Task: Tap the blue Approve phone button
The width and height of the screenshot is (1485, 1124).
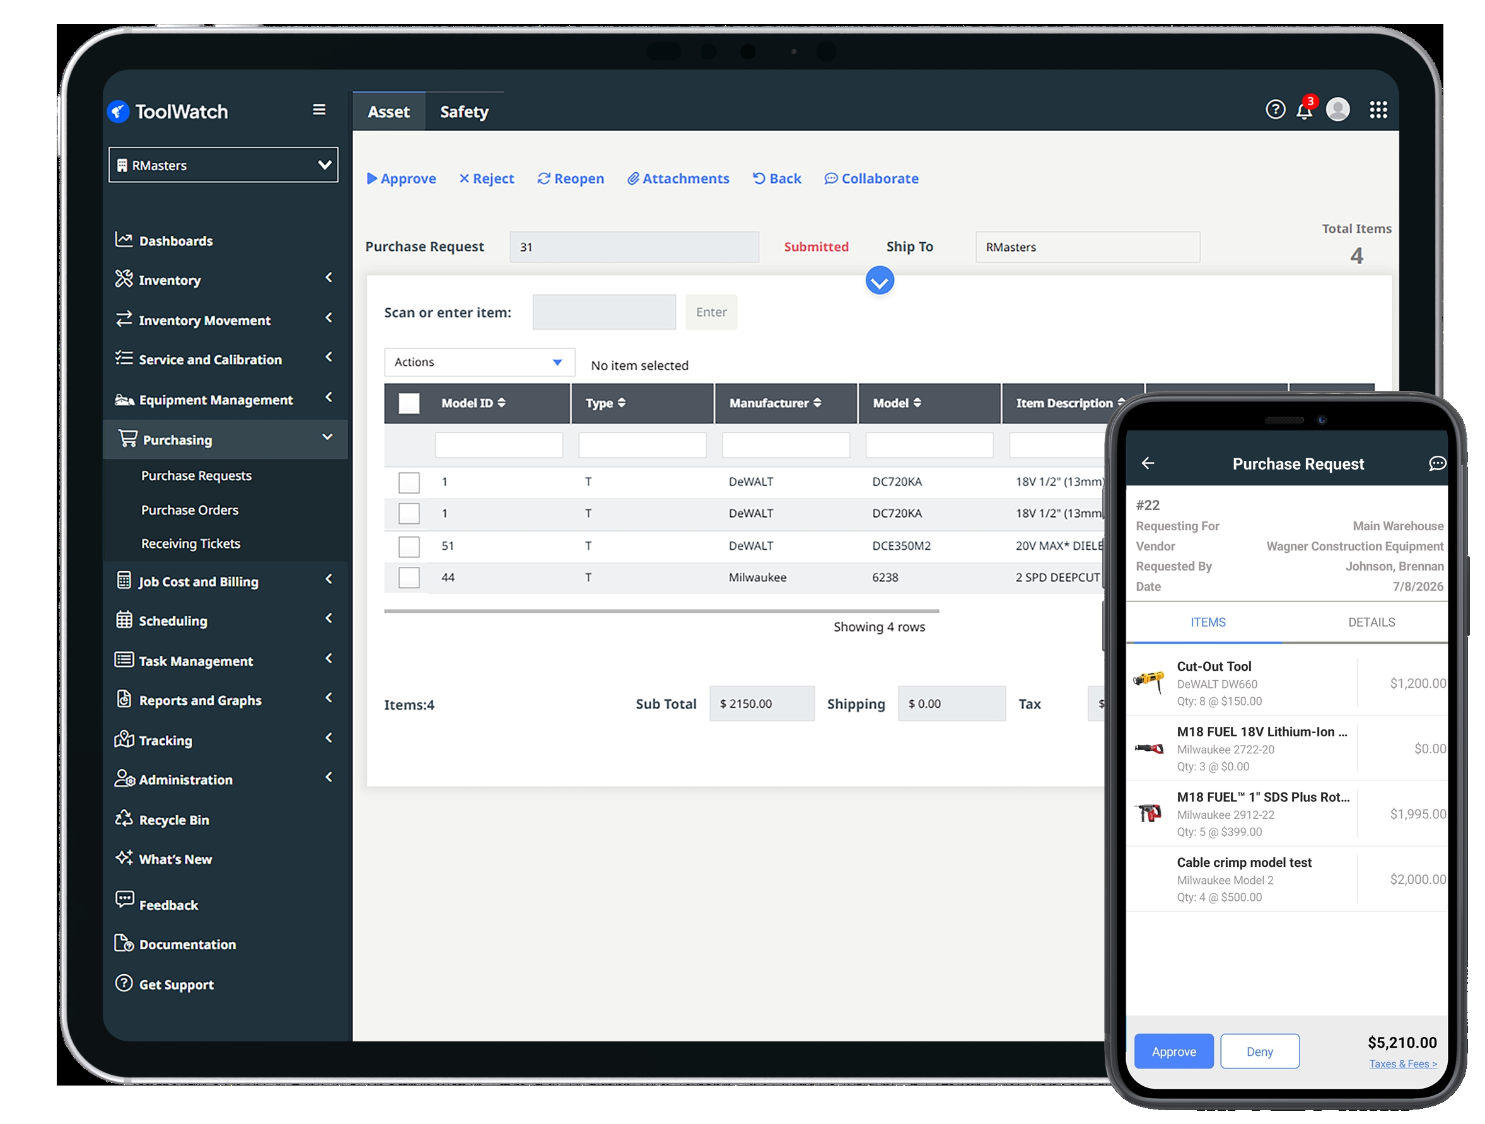Action: [1173, 1052]
